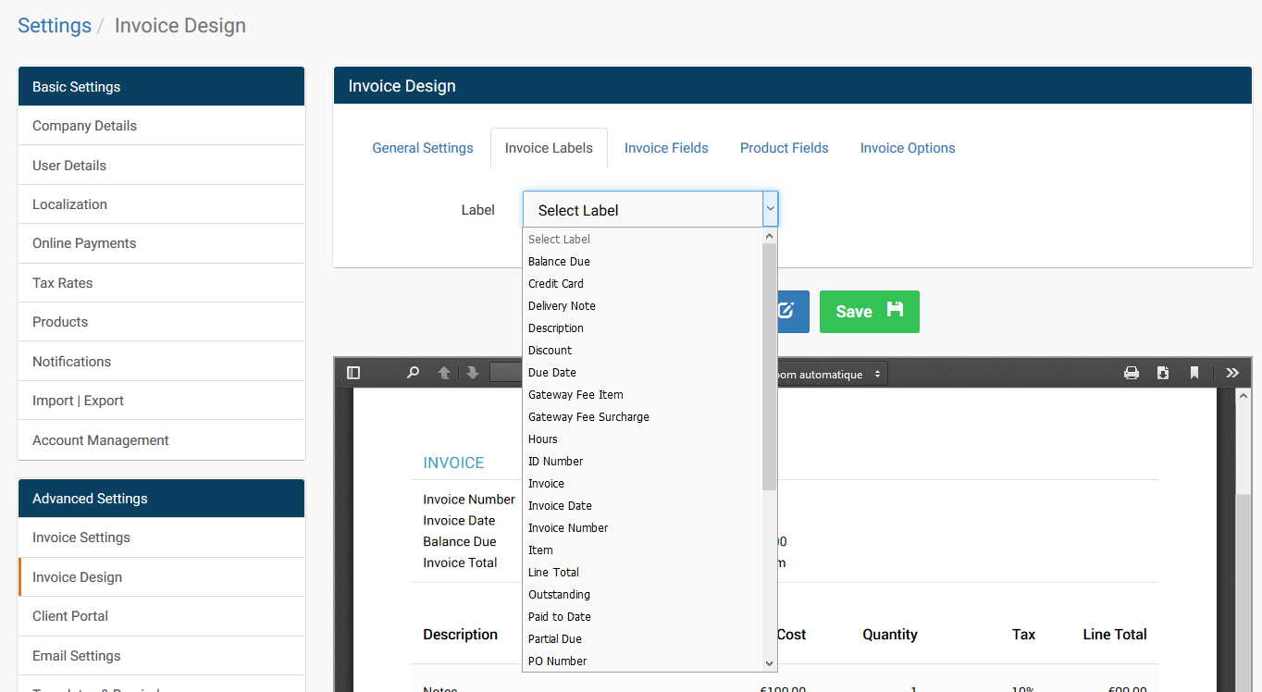Select Paid to Date in the label list
Viewport: 1262px width, 692px height.
(559, 616)
